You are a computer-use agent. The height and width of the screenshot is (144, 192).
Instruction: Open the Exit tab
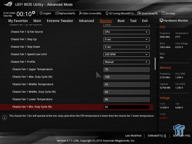click(145, 21)
